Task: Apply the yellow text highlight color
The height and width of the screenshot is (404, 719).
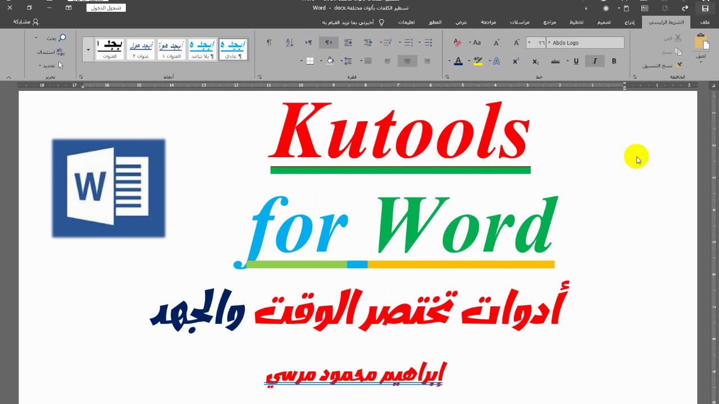Action: [x=478, y=61]
